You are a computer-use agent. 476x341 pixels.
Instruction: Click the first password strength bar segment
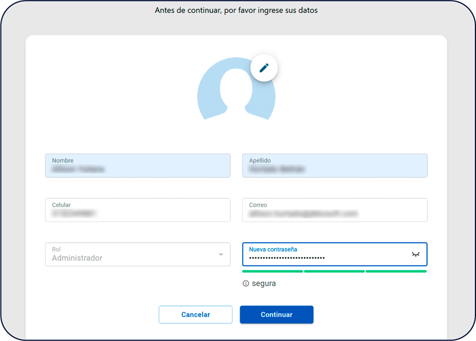click(x=273, y=271)
